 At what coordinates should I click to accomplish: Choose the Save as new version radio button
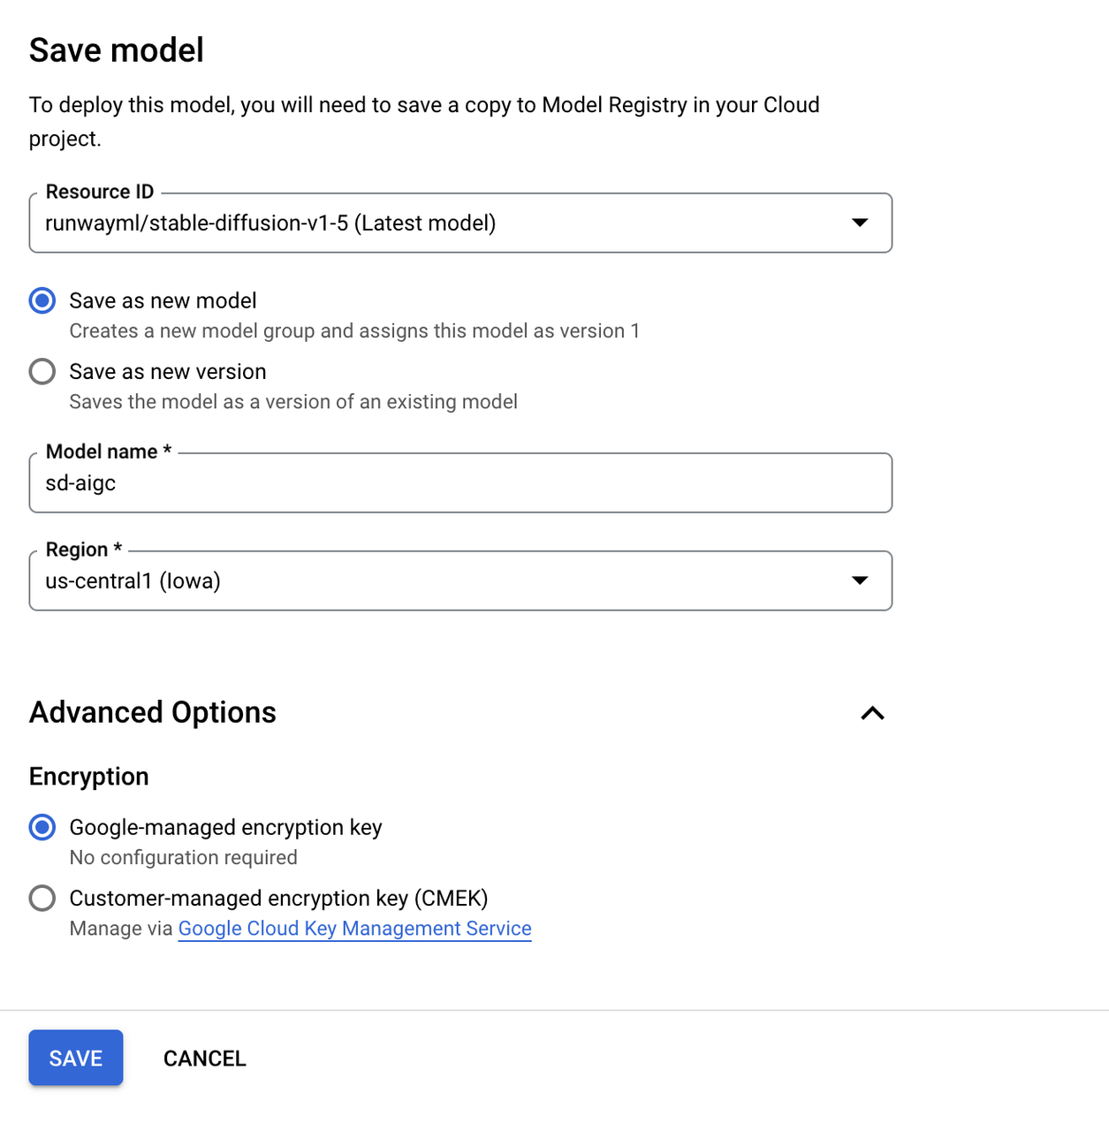(42, 371)
